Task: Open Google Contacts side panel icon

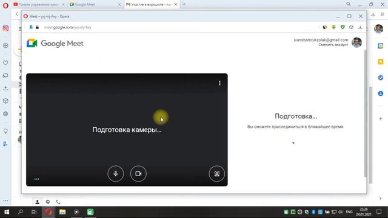Action: click(381, 93)
